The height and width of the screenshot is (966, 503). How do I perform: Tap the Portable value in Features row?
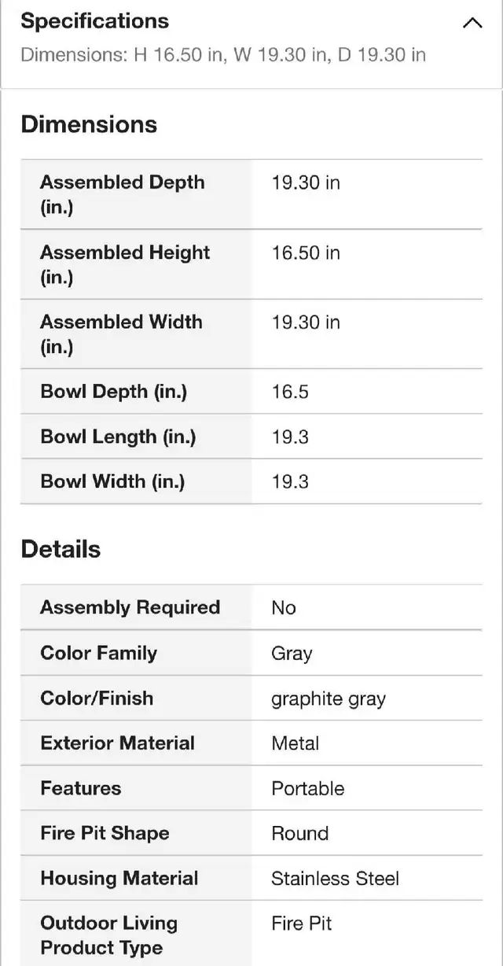307,788
